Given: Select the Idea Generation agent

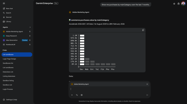Looking at the screenshot, I should pyautogui.click(x=12, y=40).
